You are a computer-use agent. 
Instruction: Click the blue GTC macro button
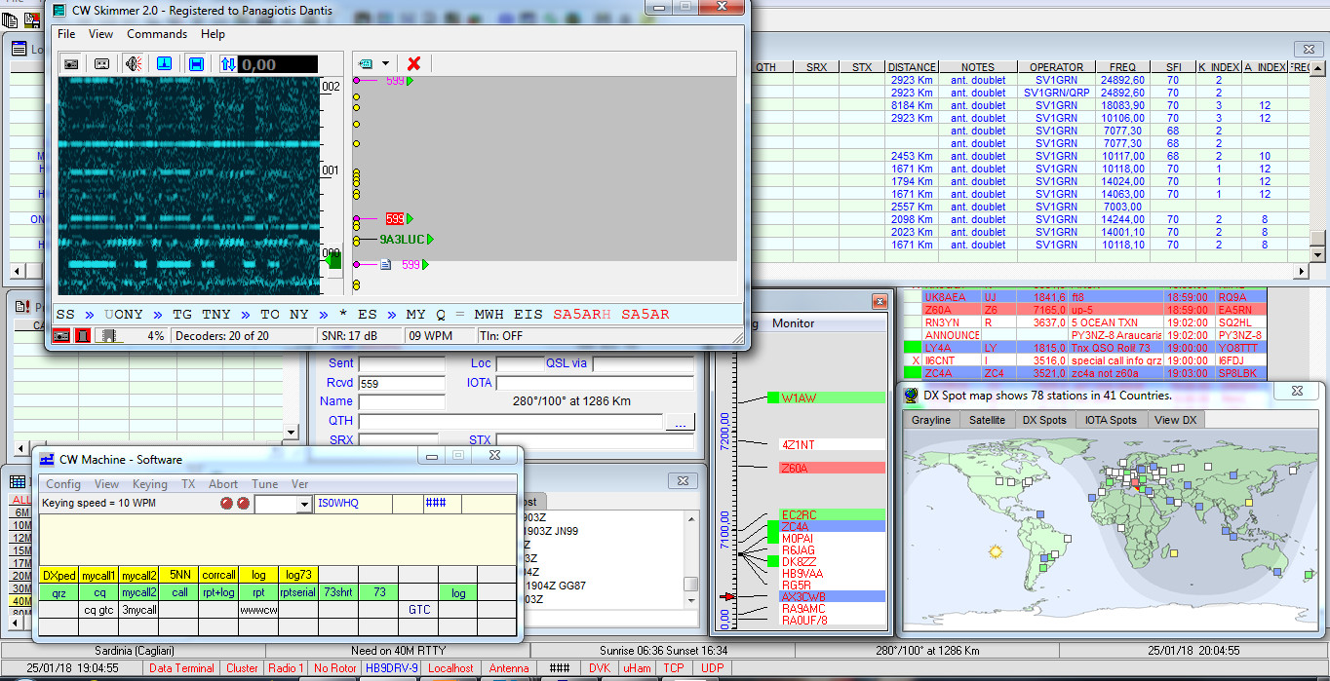click(x=418, y=610)
